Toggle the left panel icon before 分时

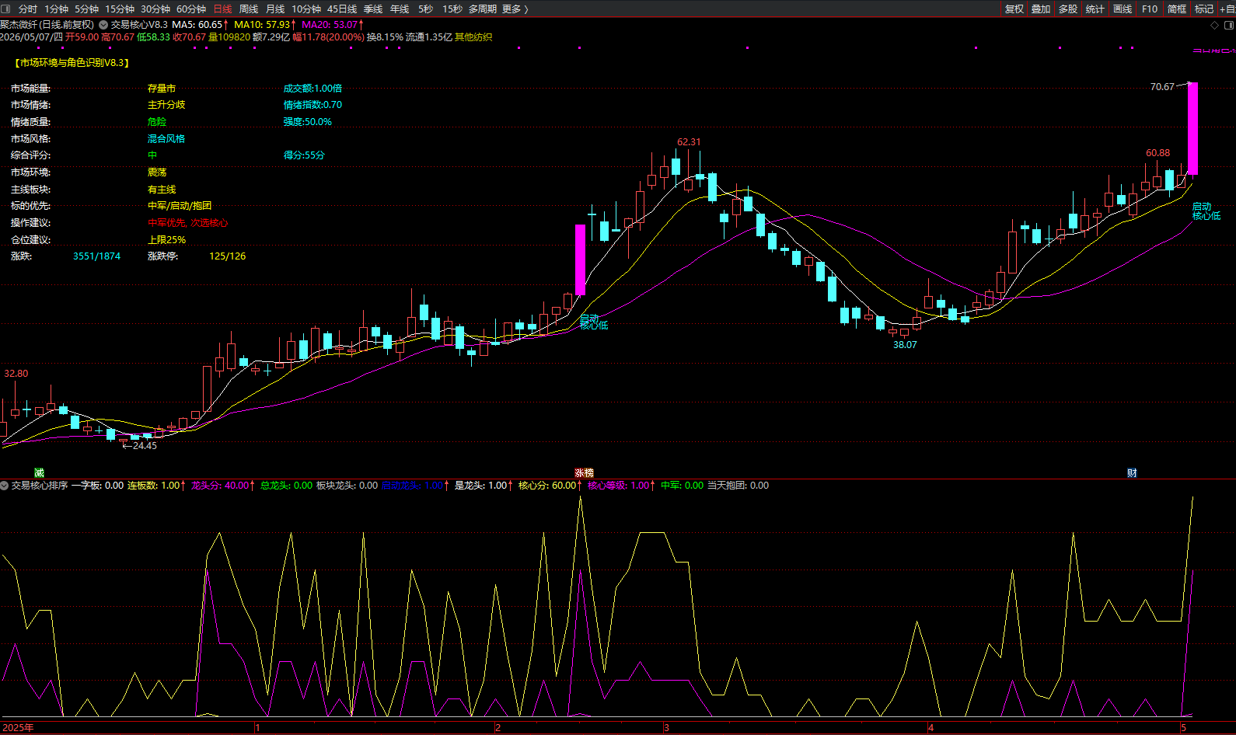[x=5, y=9]
